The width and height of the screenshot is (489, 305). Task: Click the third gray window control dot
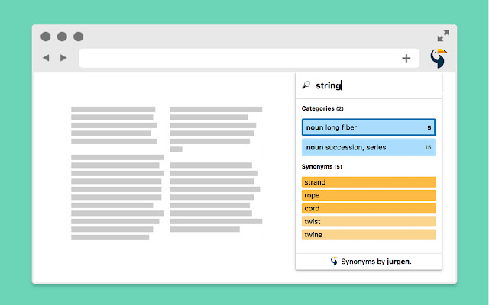[x=78, y=37]
